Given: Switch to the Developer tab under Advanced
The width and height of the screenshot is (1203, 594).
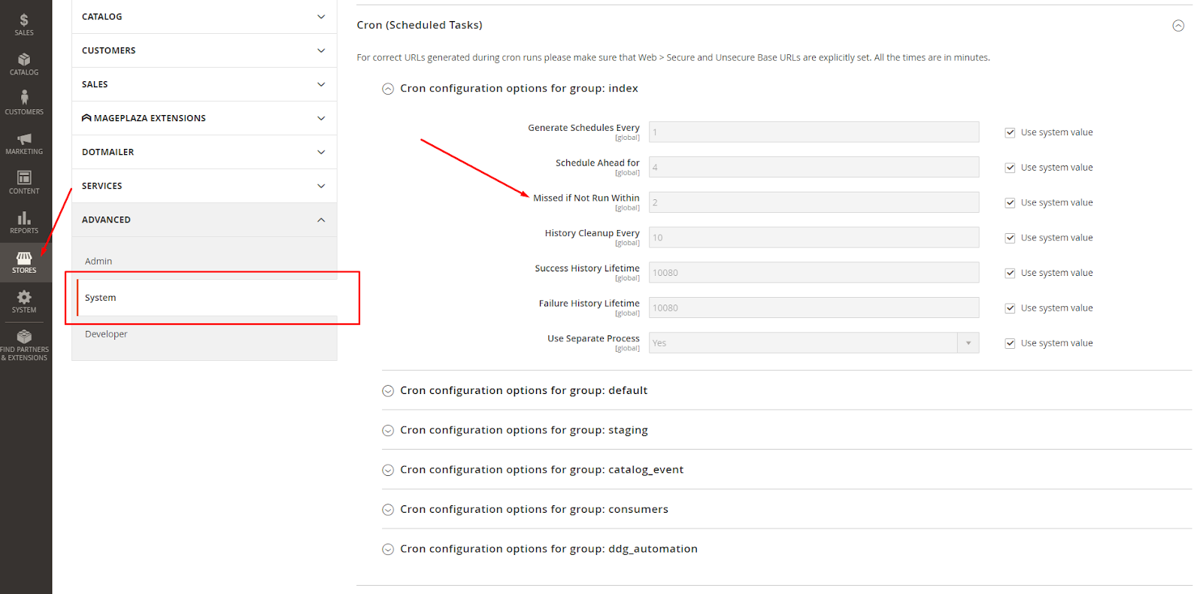Looking at the screenshot, I should click(106, 334).
